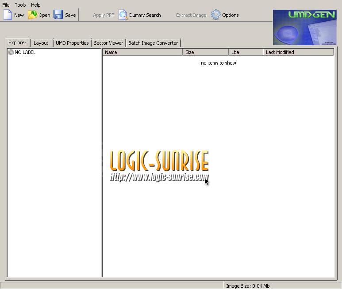Open the Help menu
This screenshot has height=289, width=342.
coord(35,5)
